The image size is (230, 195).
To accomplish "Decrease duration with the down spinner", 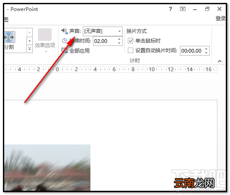I will coord(119,43).
